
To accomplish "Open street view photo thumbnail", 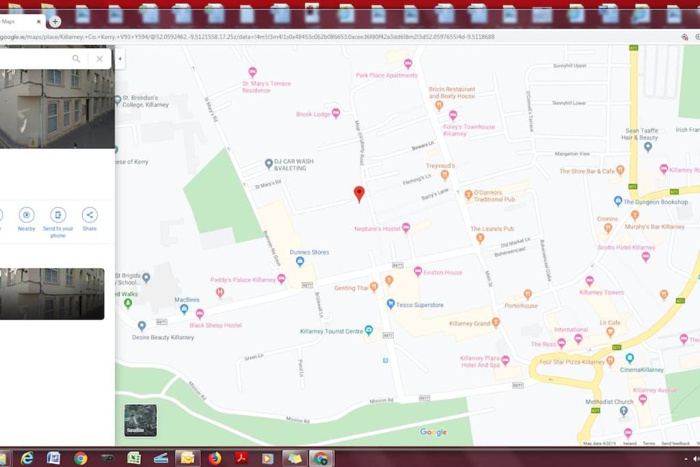I will point(52,294).
